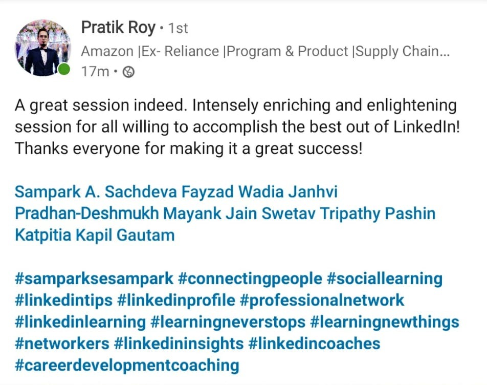
Task: Open the #samparksesampark hashtag
Action: pyautogui.click(x=93, y=279)
